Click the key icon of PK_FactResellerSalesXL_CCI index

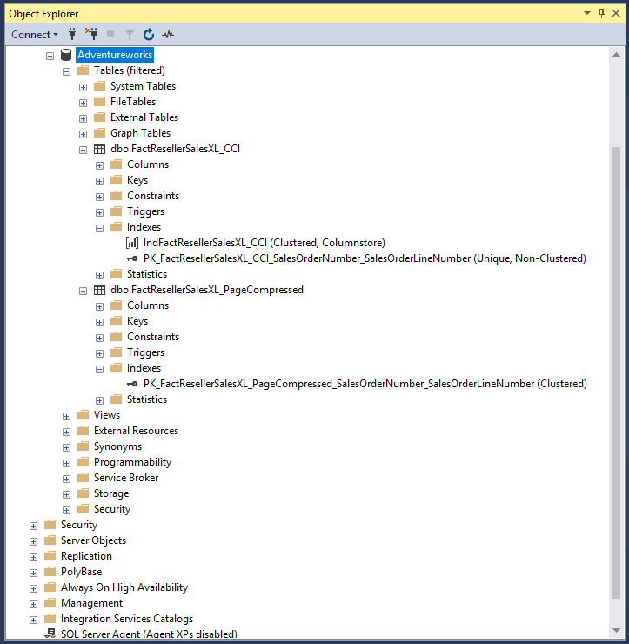(132, 258)
